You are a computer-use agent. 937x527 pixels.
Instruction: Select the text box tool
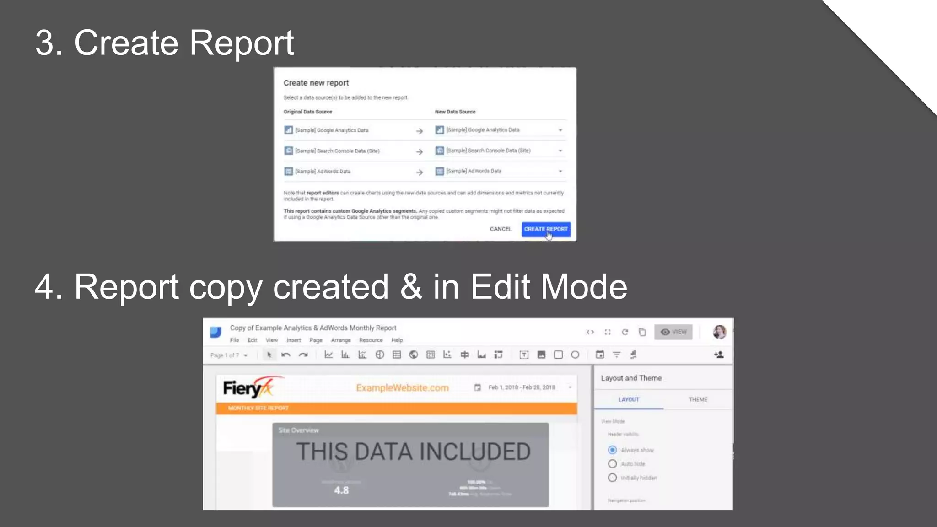pyautogui.click(x=524, y=355)
